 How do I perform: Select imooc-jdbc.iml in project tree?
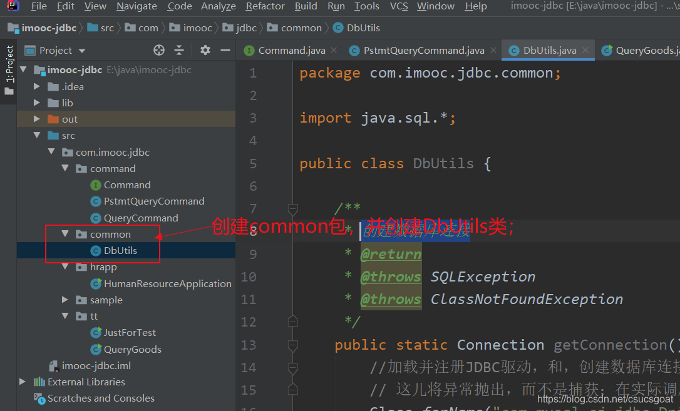pos(96,366)
